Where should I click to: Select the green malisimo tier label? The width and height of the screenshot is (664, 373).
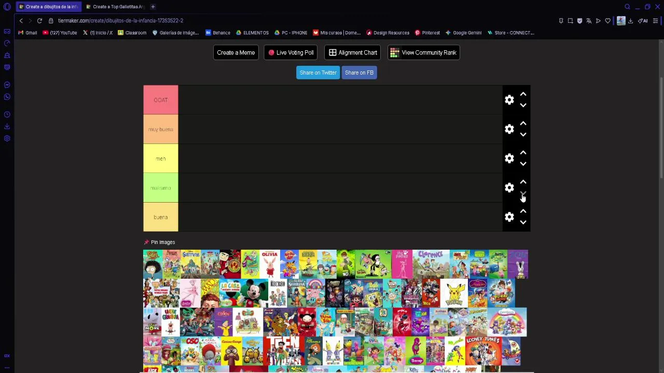pos(161,188)
